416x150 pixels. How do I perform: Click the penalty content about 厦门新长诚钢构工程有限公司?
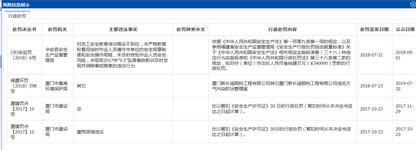coord(281,86)
